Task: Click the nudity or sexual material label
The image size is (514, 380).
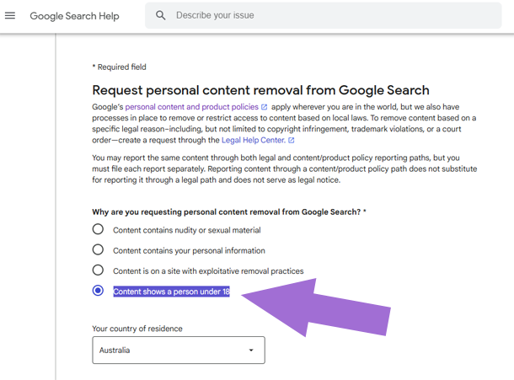Action: [187, 230]
